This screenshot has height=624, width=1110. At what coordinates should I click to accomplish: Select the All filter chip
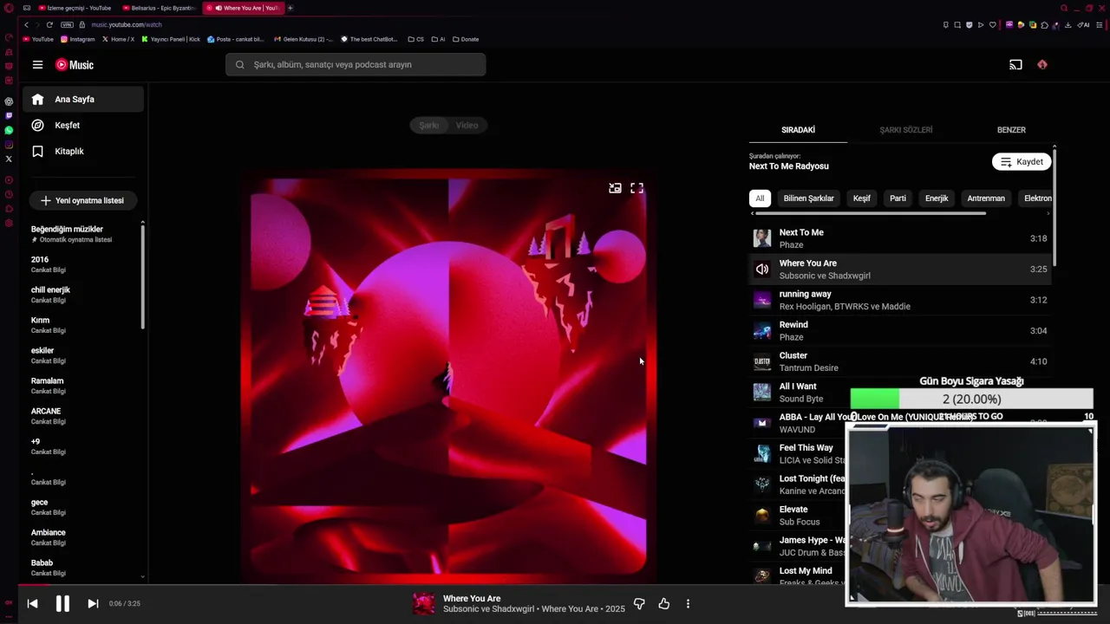(760, 198)
